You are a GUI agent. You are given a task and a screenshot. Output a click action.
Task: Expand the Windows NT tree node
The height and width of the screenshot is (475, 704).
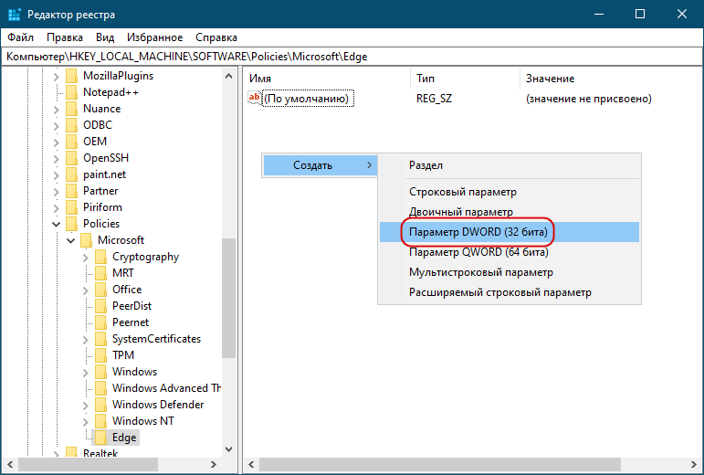(x=85, y=422)
